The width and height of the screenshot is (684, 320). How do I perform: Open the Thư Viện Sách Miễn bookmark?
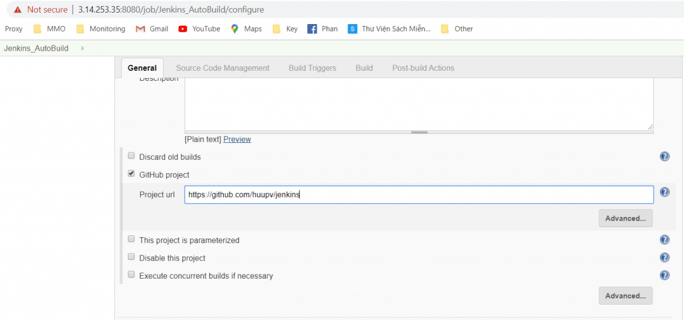click(389, 29)
